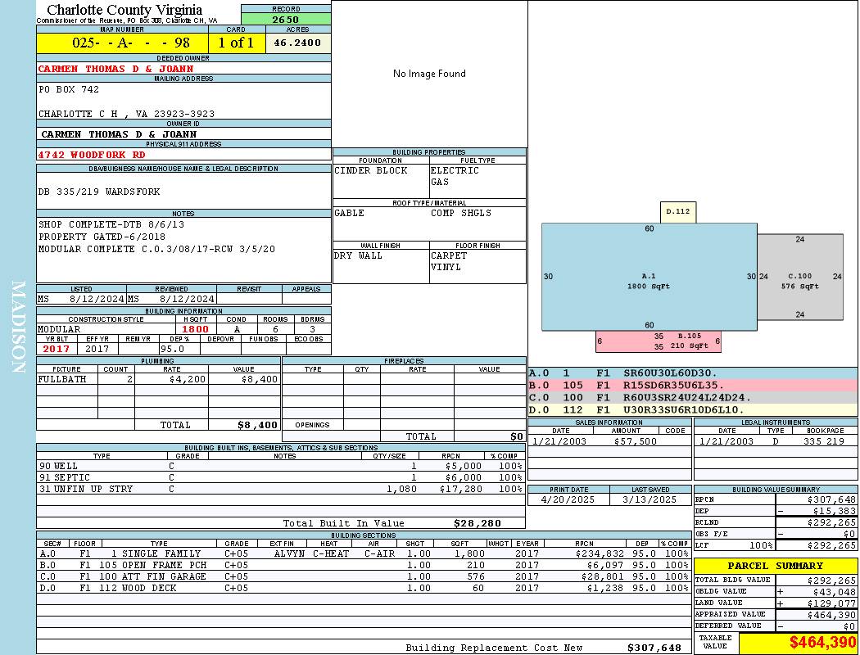The image size is (860, 655).
Task: Select the legal instrument book/page 335 219
Action: coord(824,441)
